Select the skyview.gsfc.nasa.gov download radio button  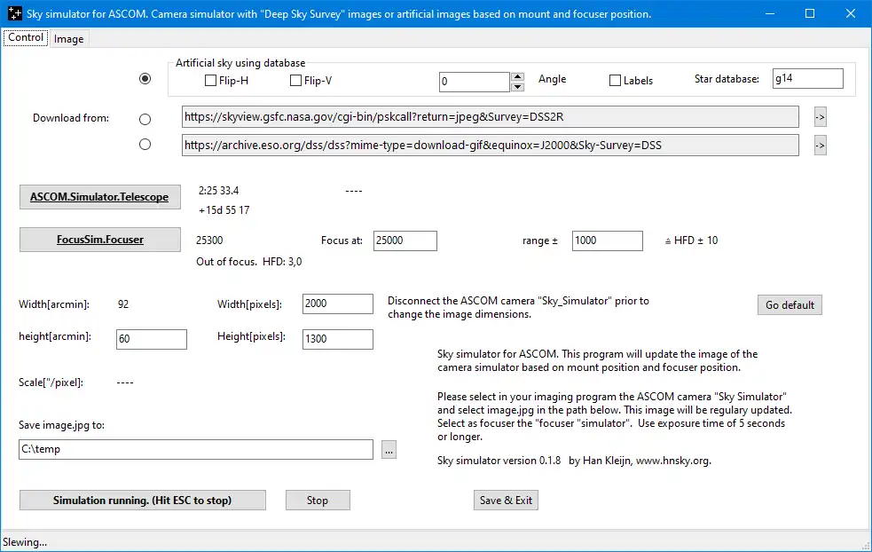(145, 119)
